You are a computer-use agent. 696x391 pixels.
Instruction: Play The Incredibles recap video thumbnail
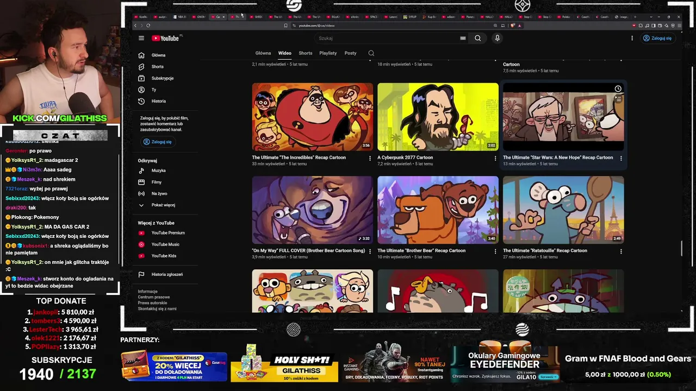tap(313, 117)
